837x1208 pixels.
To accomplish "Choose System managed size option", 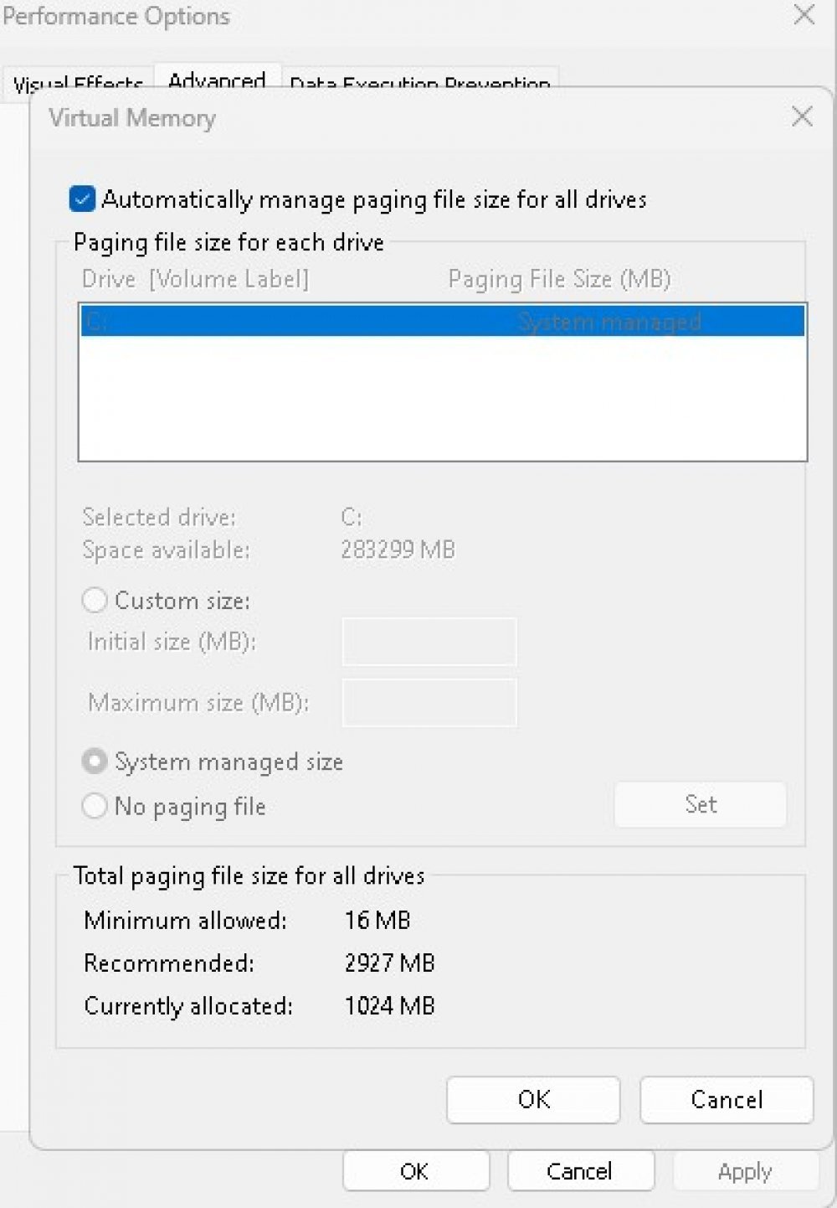I will point(95,761).
